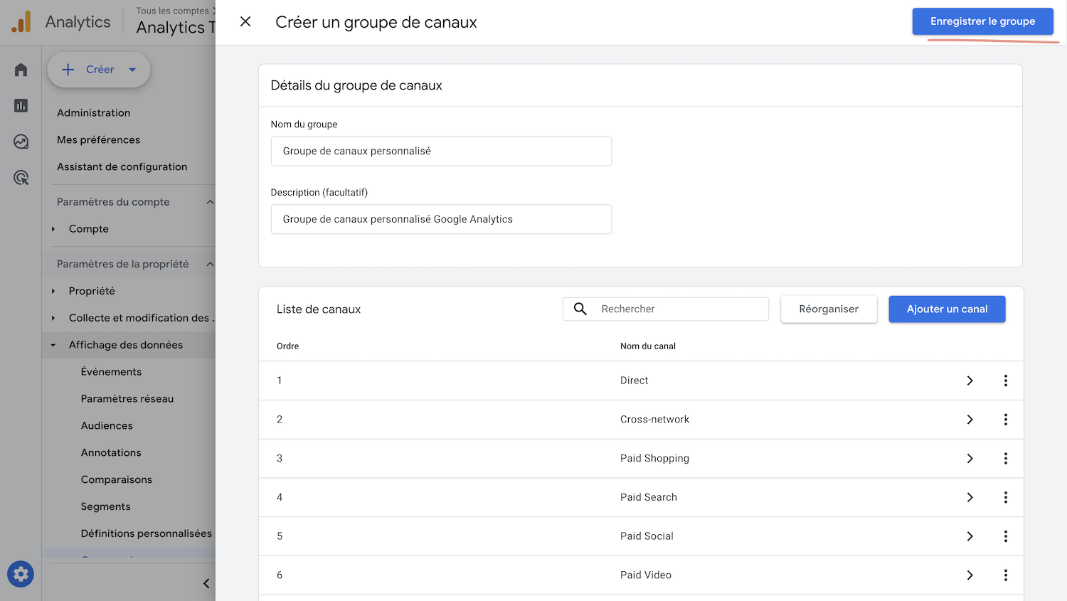This screenshot has width=1067, height=601.
Task: Click the search magnifier icon
Action: pyautogui.click(x=580, y=309)
